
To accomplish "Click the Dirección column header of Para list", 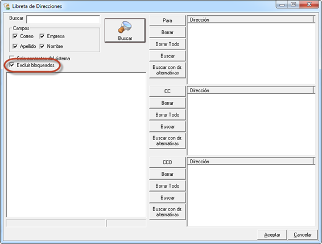I will click(251, 20).
